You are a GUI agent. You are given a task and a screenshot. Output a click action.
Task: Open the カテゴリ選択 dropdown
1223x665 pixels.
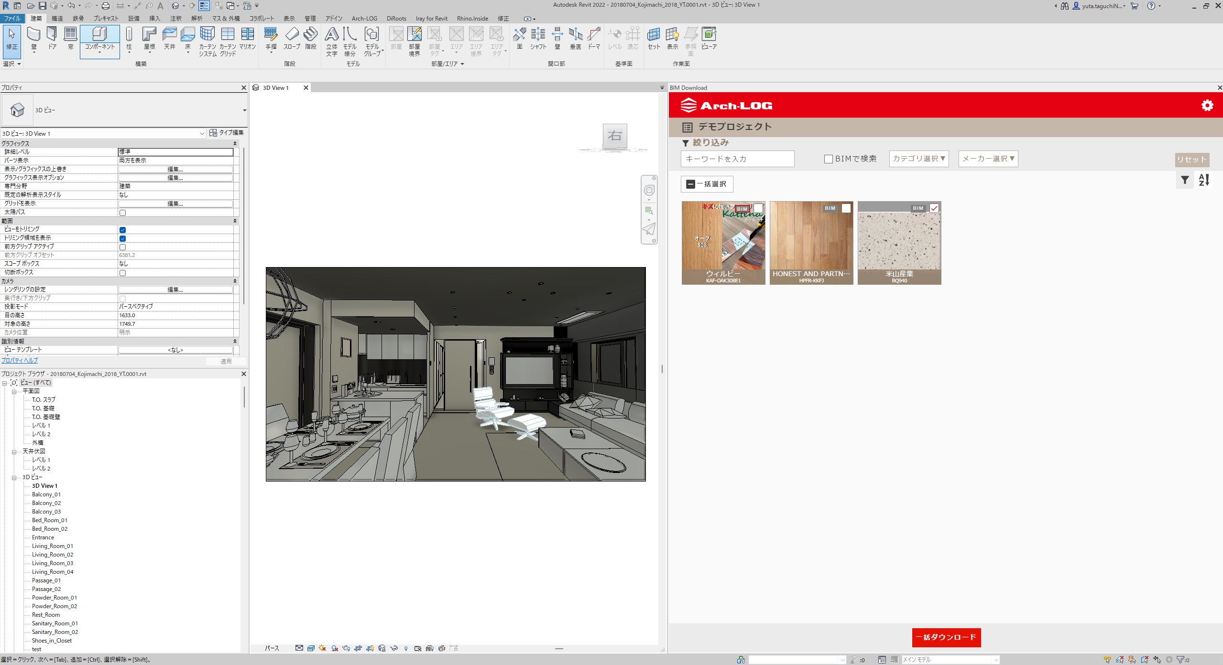click(918, 159)
